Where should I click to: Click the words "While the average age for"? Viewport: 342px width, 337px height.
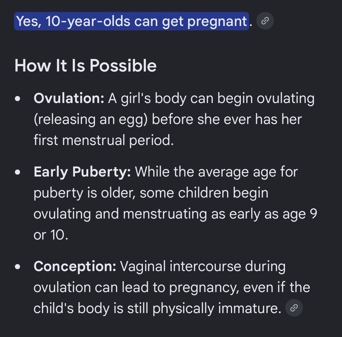[216, 172]
